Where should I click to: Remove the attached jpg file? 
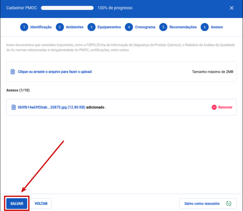click(x=222, y=107)
